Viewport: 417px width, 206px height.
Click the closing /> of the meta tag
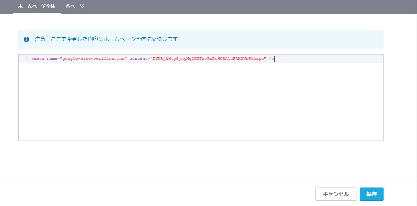[x=271, y=59]
